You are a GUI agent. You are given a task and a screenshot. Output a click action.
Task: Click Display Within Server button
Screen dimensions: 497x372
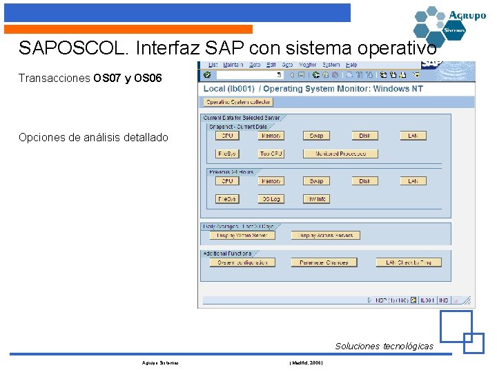click(x=242, y=236)
